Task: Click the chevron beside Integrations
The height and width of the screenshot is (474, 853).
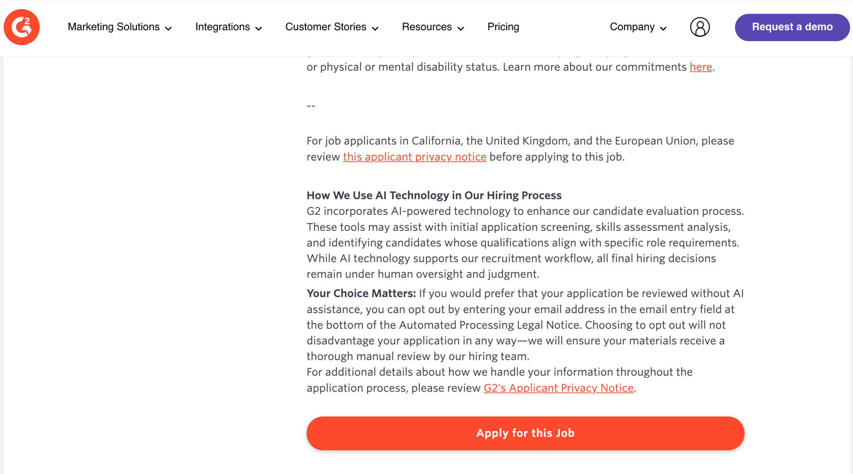Action: tap(258, 28)
